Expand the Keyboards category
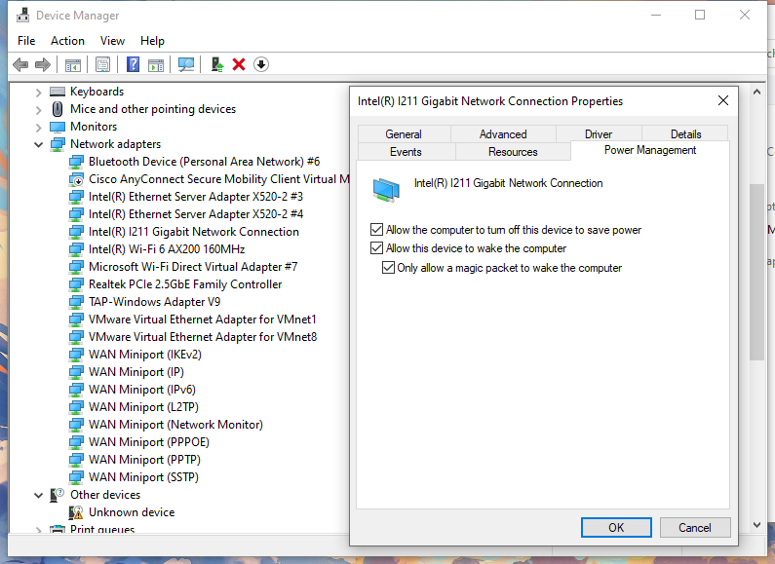 coord(38,92)
